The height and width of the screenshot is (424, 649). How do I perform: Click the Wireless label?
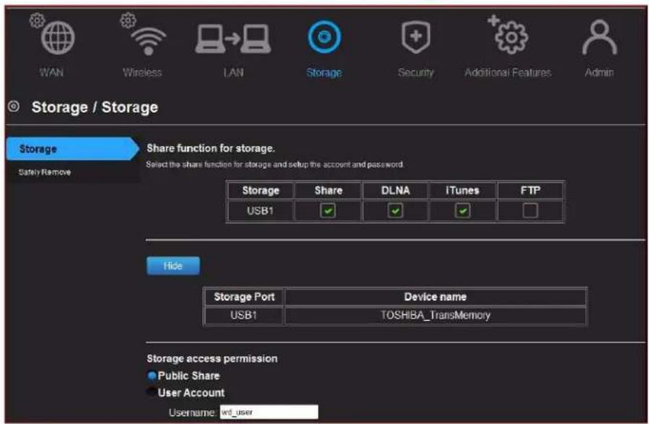(x=142, y=73)
